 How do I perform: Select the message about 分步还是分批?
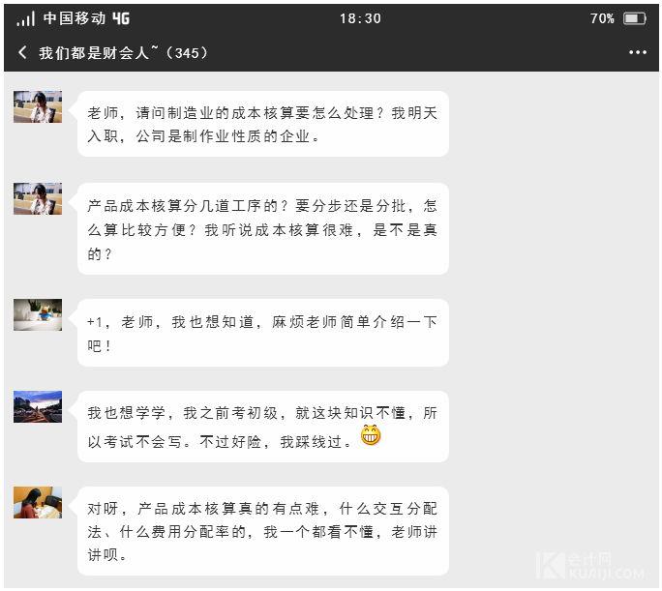pyautogui.click(x=263, y=228)
